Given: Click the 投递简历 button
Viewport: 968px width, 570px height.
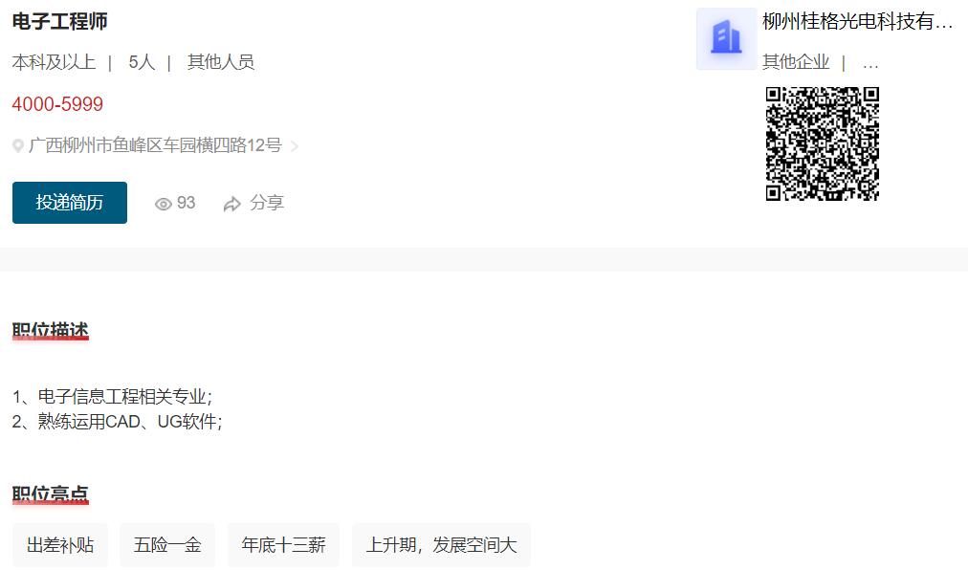Looking at the screenshot, I should point(70,203).
